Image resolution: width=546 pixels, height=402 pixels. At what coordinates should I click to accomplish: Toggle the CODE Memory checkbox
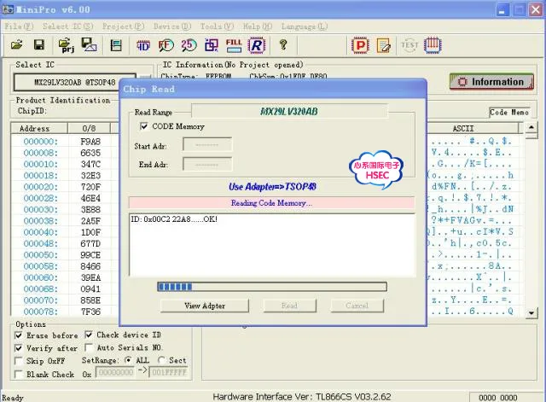tap(143, 126)
